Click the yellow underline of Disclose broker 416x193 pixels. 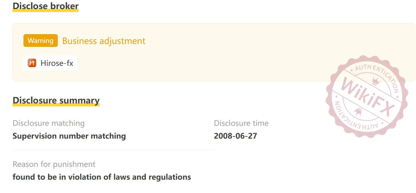[x=46, y=10]
